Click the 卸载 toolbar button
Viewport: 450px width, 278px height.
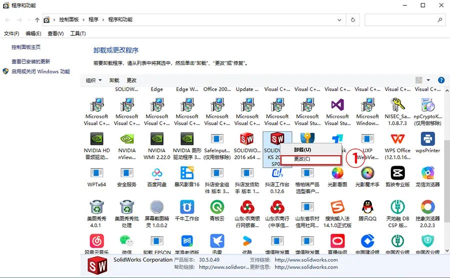(x=114, y=80)
